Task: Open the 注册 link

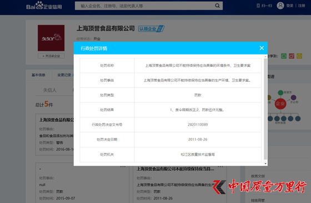Action: point(302,6)
